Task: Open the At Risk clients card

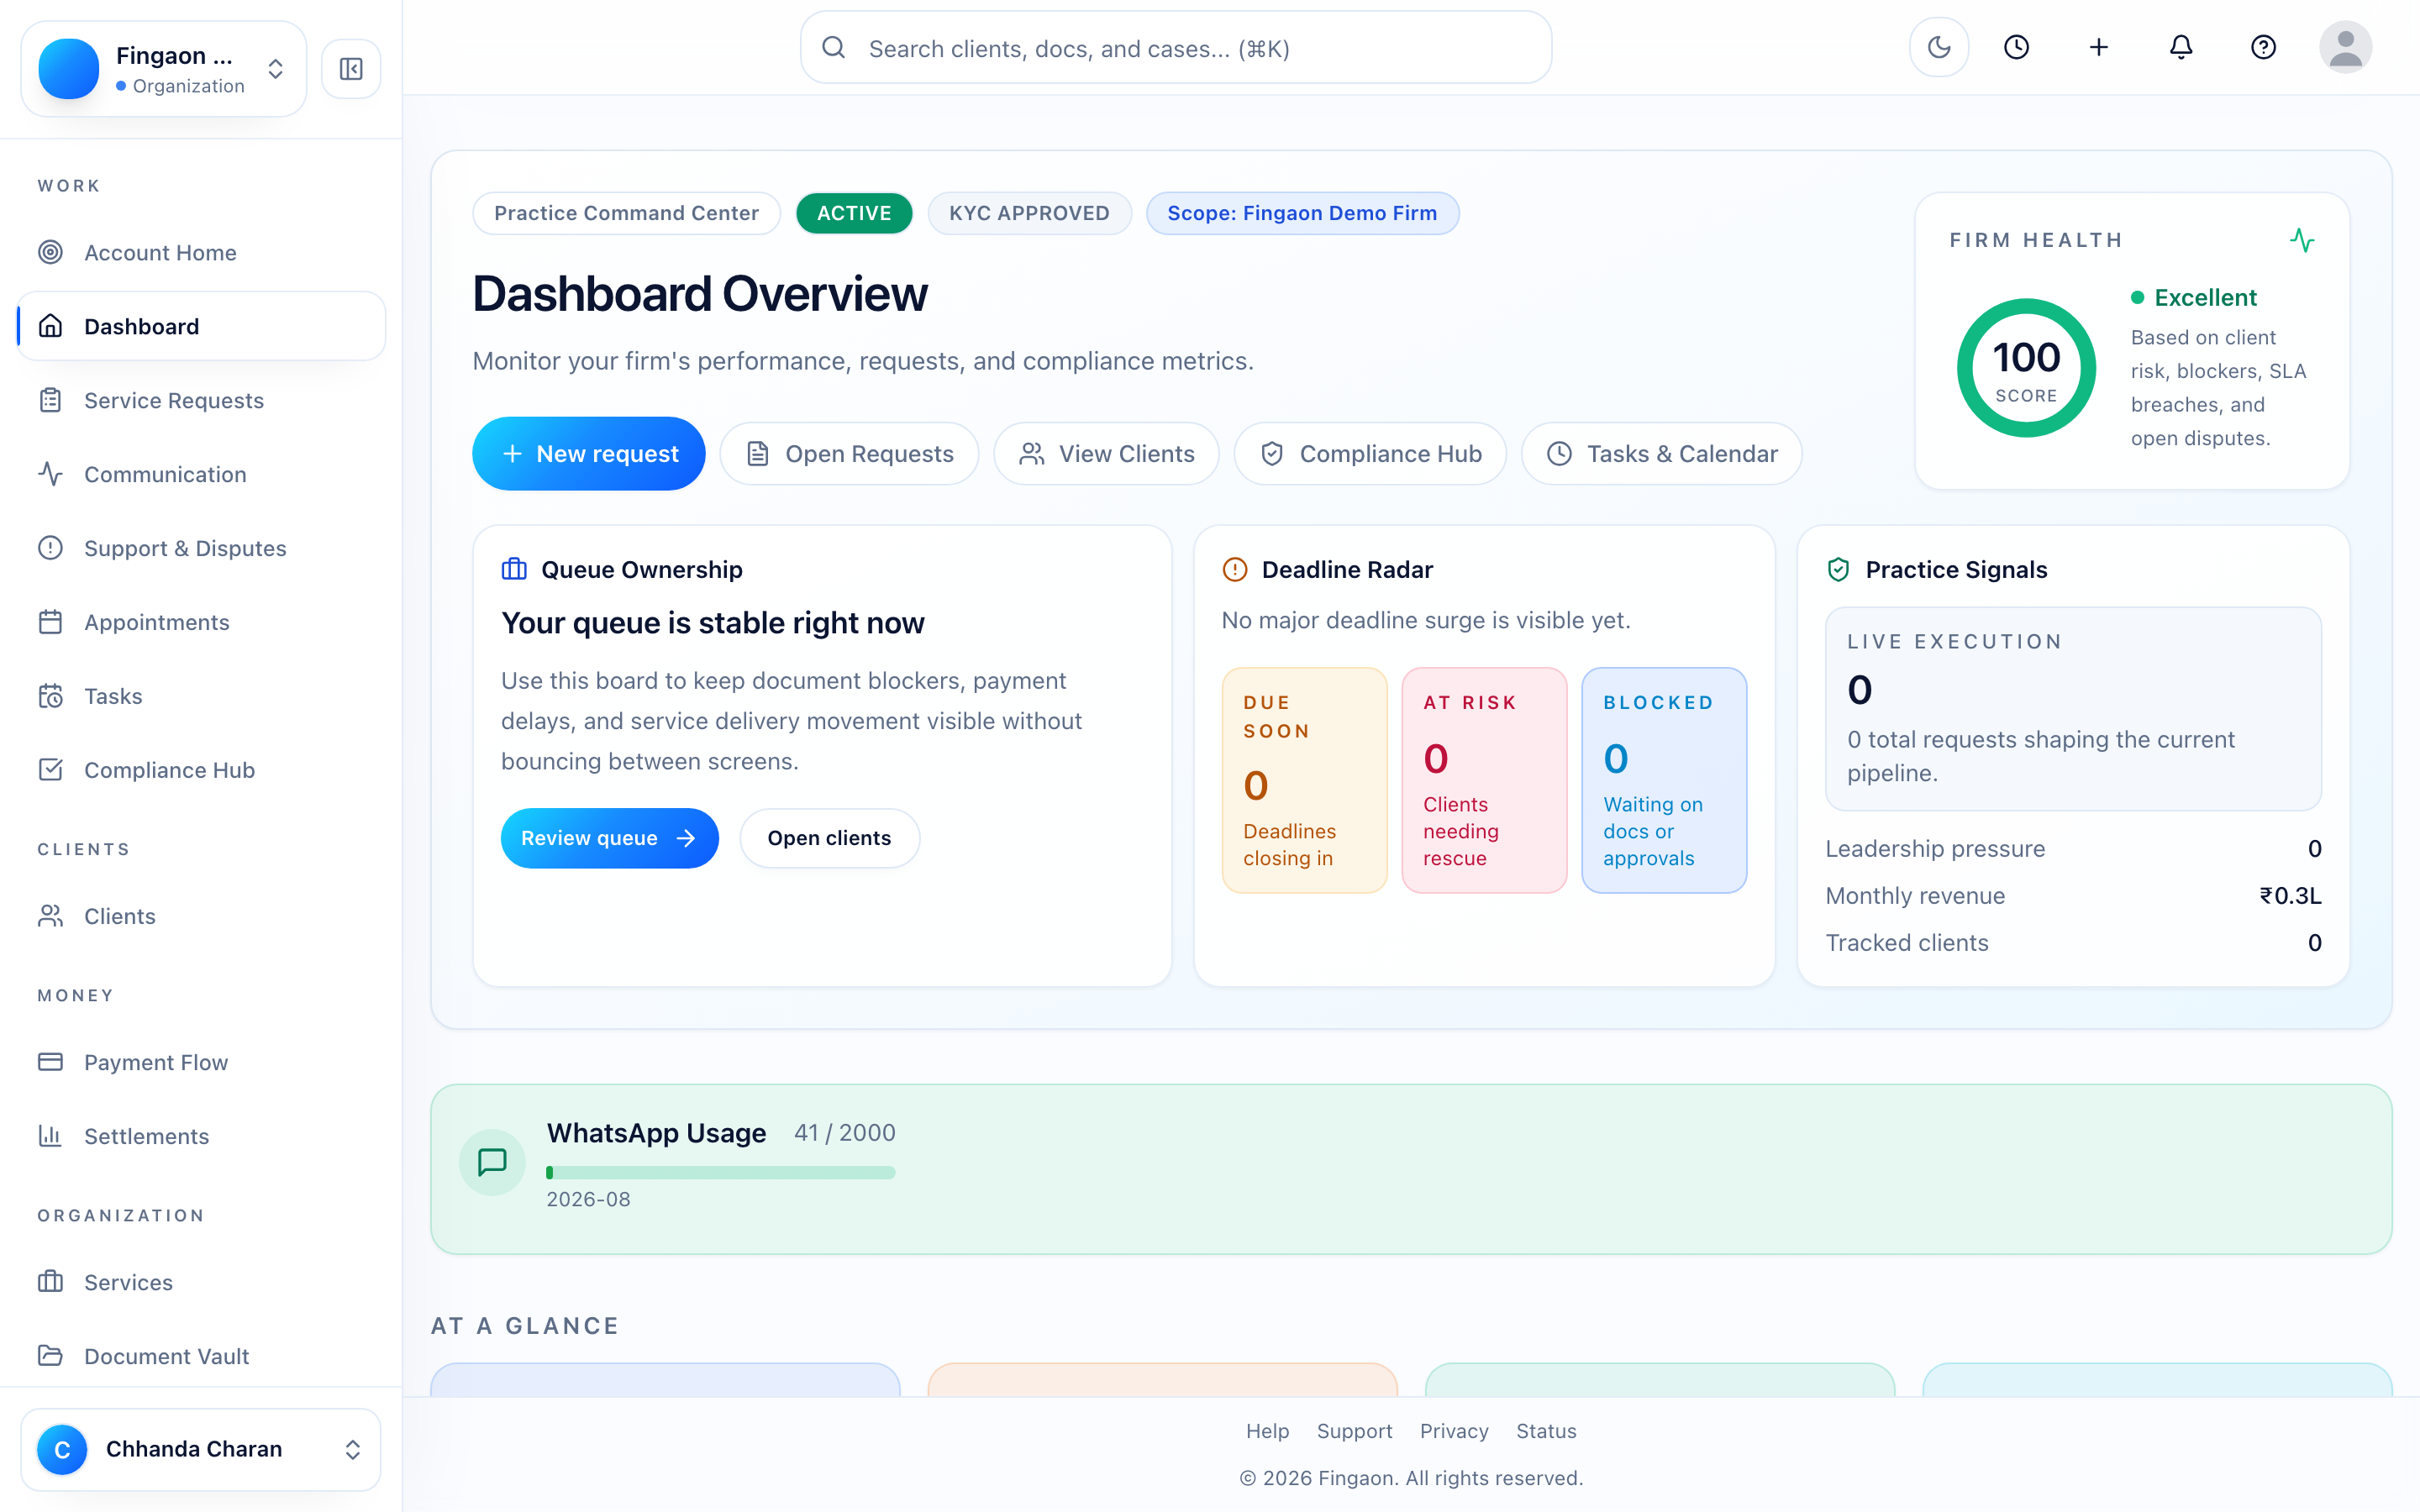Action: [x=1484, y=780]
